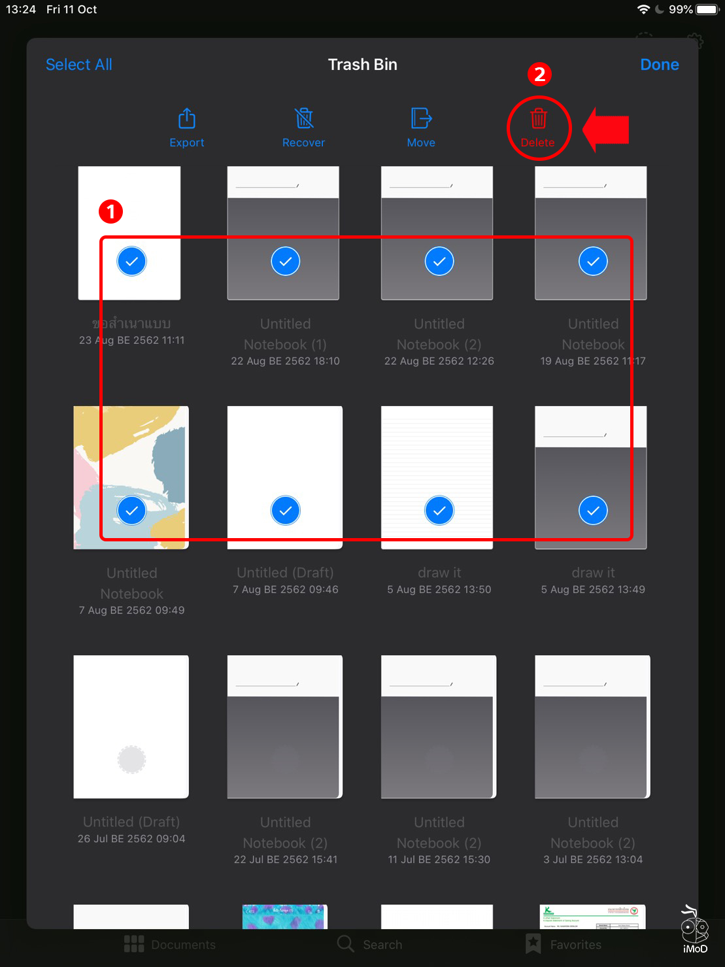The width and height of the screenshot is (725, 967).
Task: Uncheck the Untitled (Draft) selection circle
Action: tap(285, 510)
